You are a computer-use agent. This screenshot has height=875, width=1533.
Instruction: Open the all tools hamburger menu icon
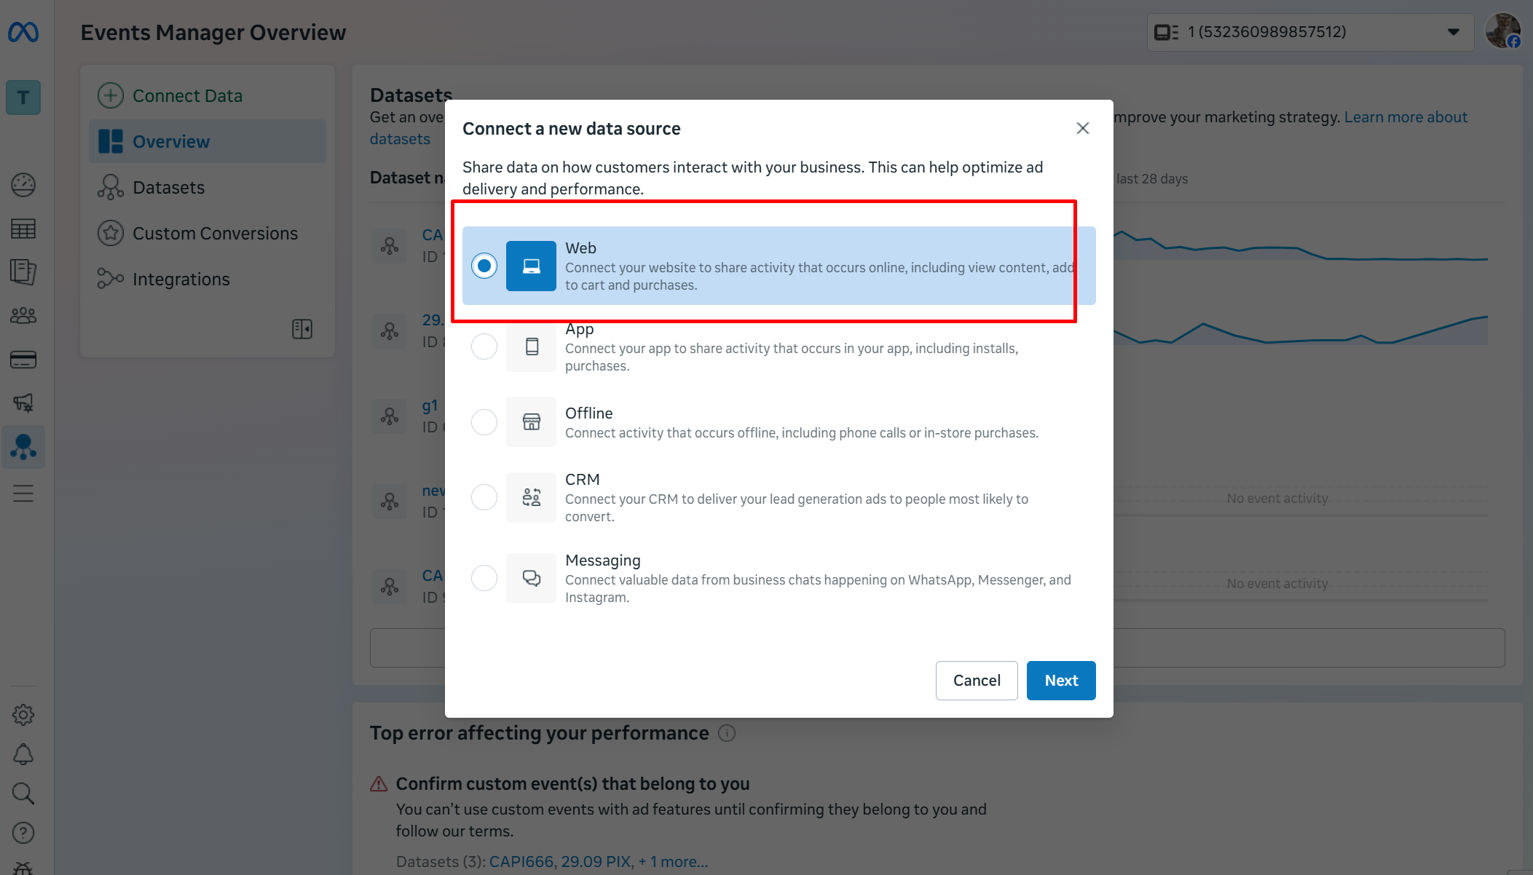pos(23,494)
